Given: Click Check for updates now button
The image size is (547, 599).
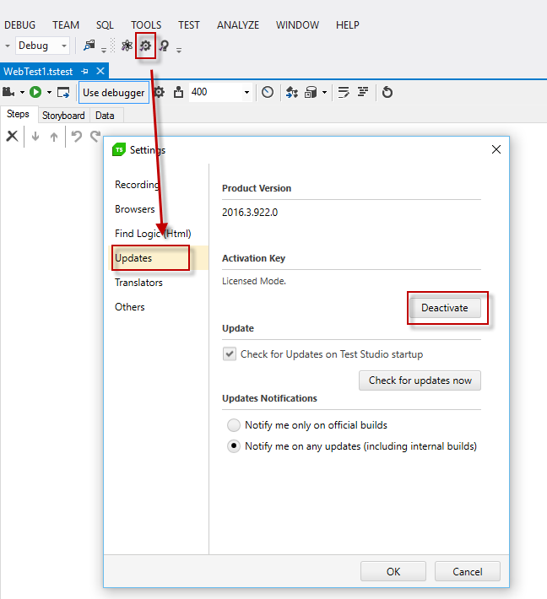Looking at the screenshot, I should 420,380.
